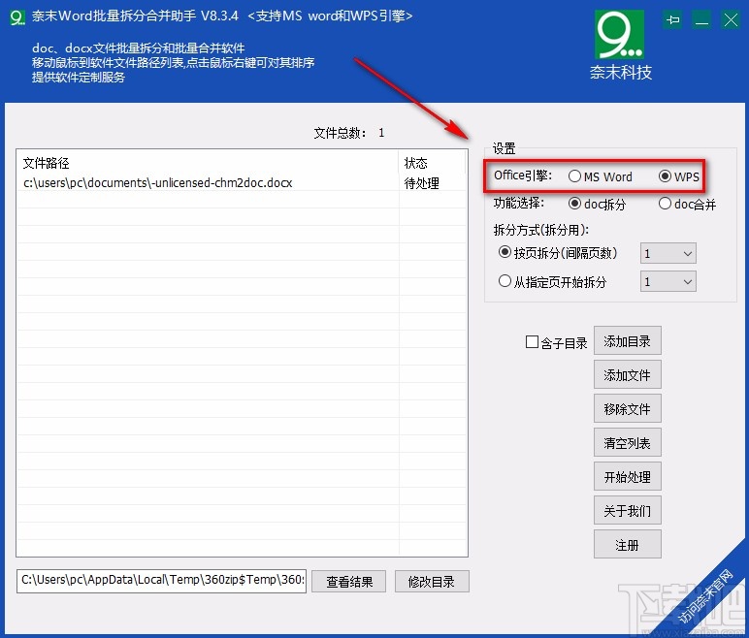Select MS Word as Office engine
749x638 pixels.
pos(601,176)
